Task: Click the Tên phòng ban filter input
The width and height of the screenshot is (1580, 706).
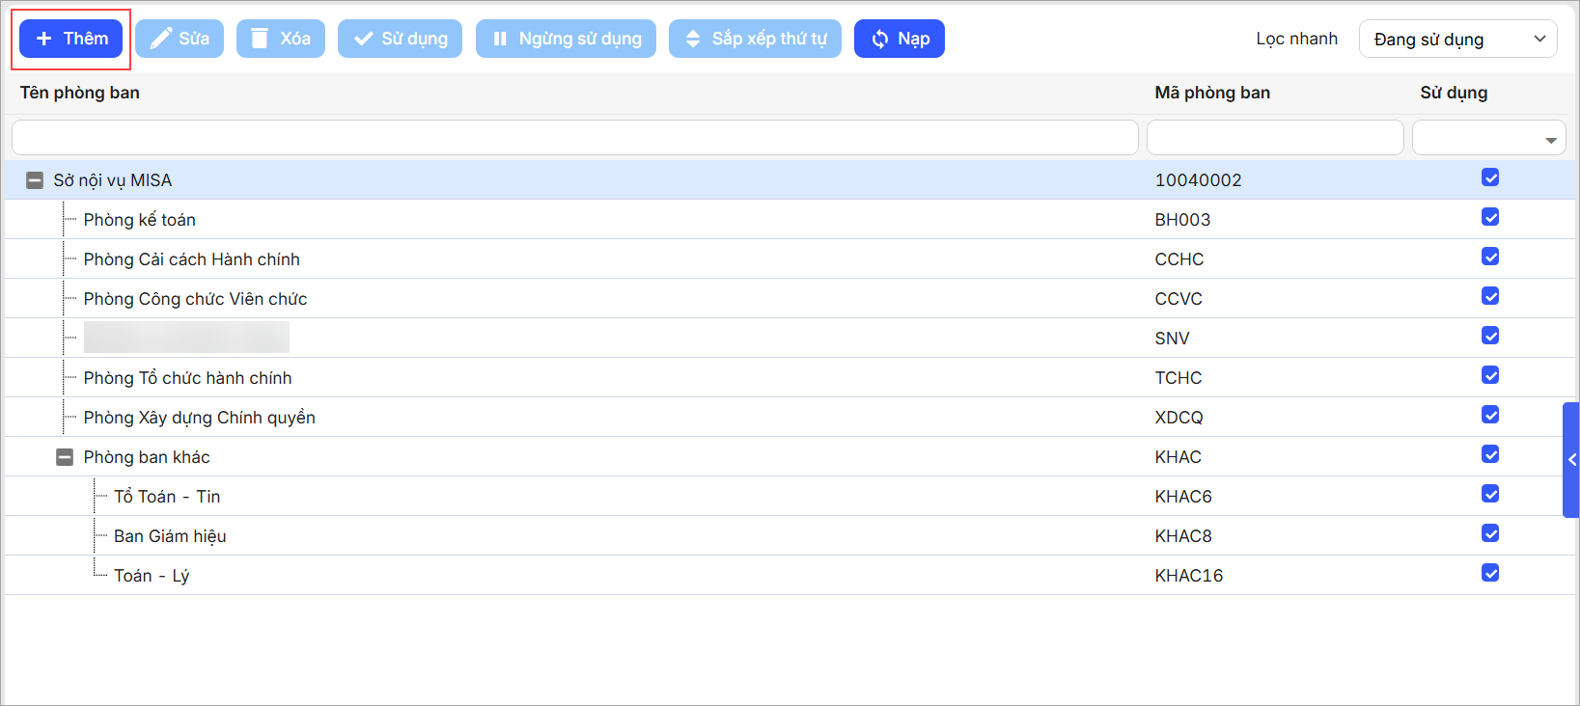Action: pyautogui.click(x=574, y=138)
